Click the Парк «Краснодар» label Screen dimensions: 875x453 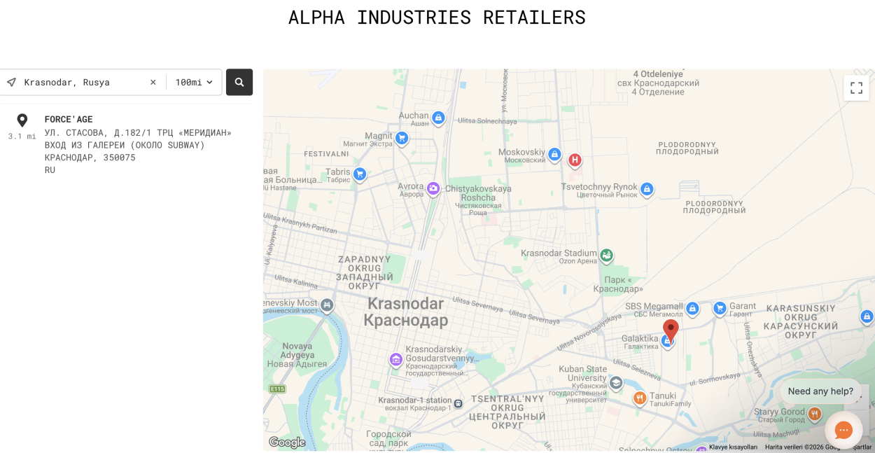pyautogui.click(x=618, y=284)
